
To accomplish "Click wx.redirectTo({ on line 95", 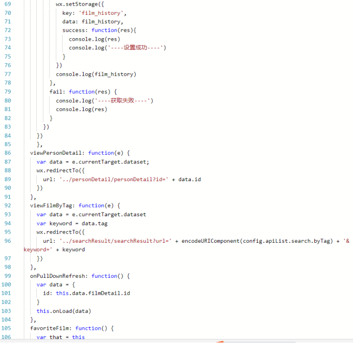I will tap(61, 232).
